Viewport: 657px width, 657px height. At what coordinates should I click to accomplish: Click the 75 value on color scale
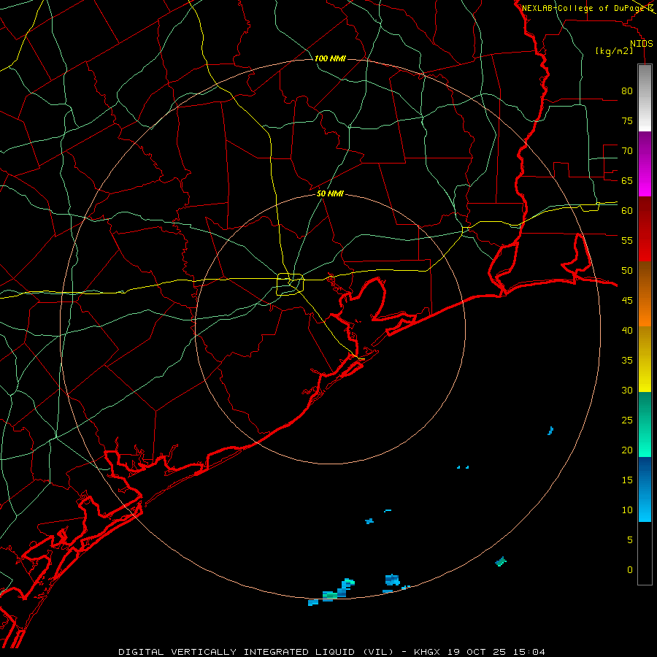[x=627, y=121]
